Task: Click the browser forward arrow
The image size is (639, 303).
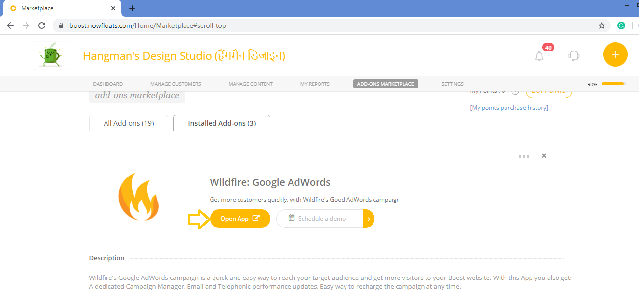Action: [x=26, y=25]
